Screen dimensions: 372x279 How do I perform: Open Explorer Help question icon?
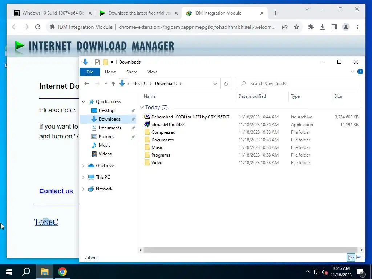(x=360, y=72)
